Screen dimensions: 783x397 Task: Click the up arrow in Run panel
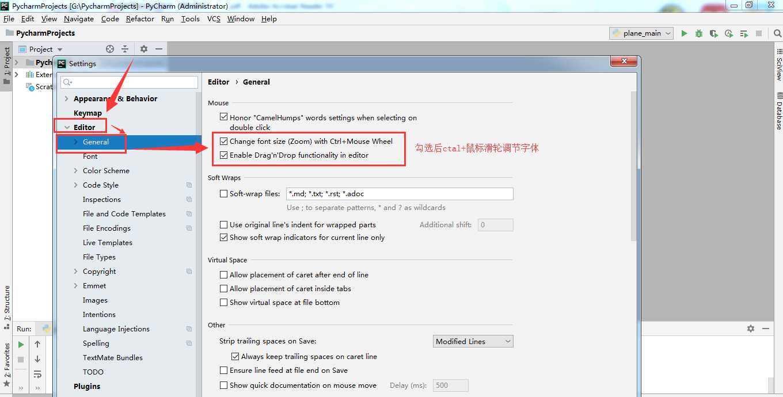(37, 345)
